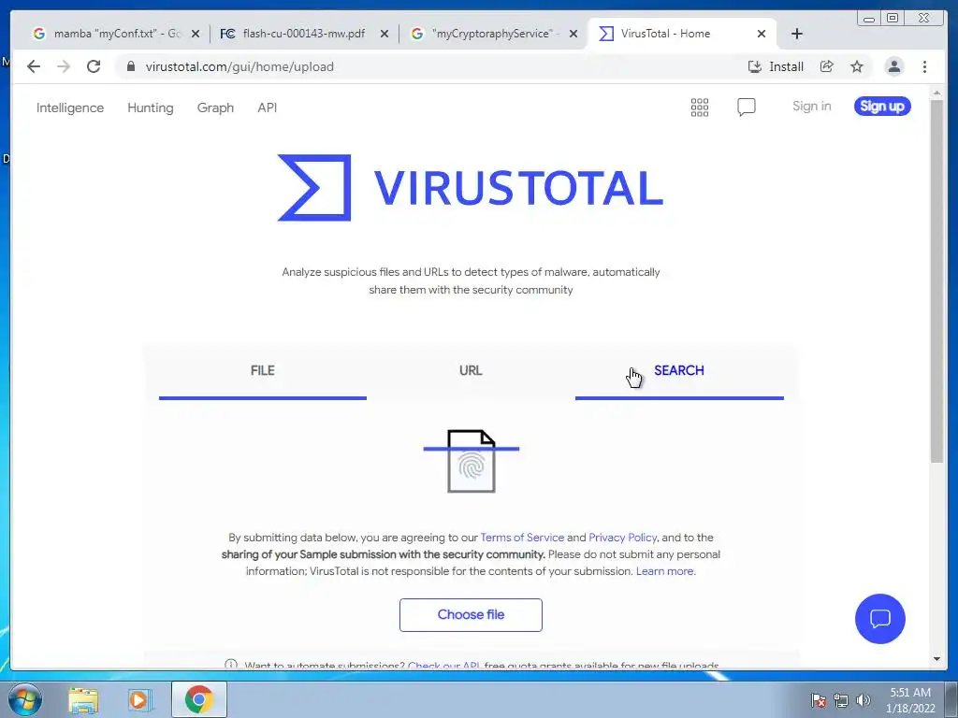Screen dimensions: 958x718
Task: Click the Learn more link
Action: point(665,571)
